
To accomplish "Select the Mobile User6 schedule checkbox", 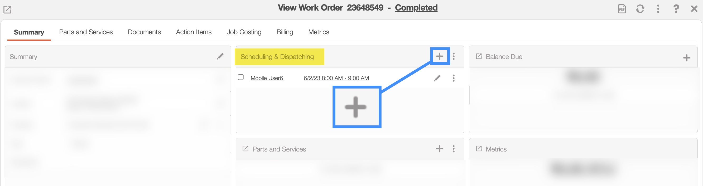I will coord(241,77).
